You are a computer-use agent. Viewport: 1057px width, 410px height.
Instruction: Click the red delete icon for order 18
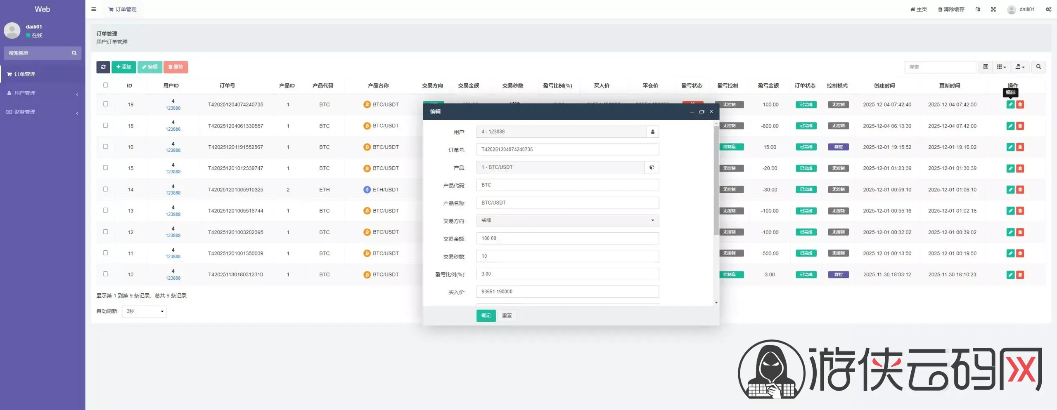click(x=1020, y=126)
